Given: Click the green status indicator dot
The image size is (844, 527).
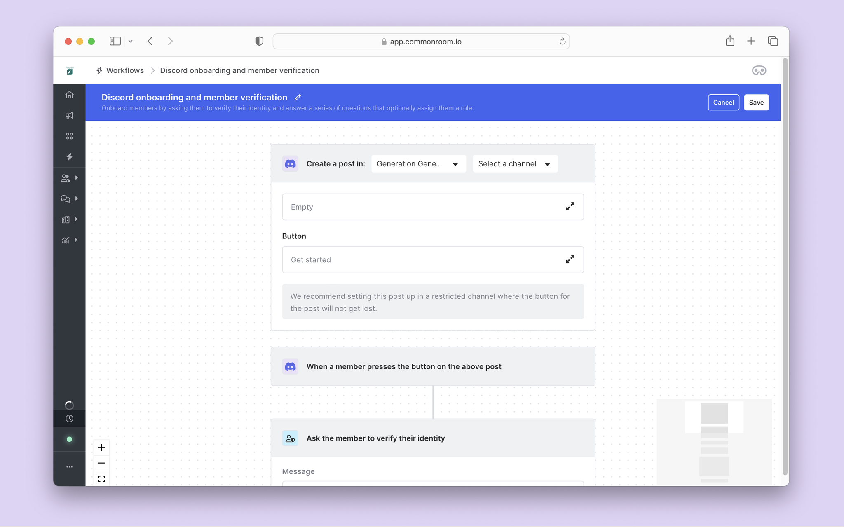Looking at the screenshot, I should pos(69,439).
